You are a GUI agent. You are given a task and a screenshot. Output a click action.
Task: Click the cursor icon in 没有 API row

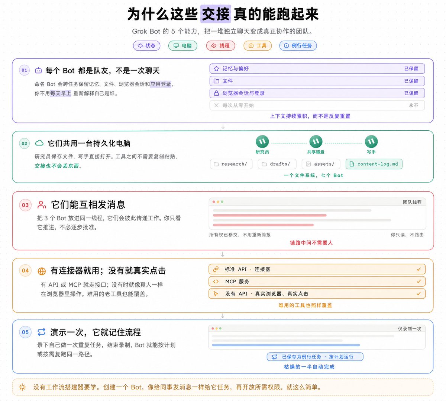tap(216, 294)
